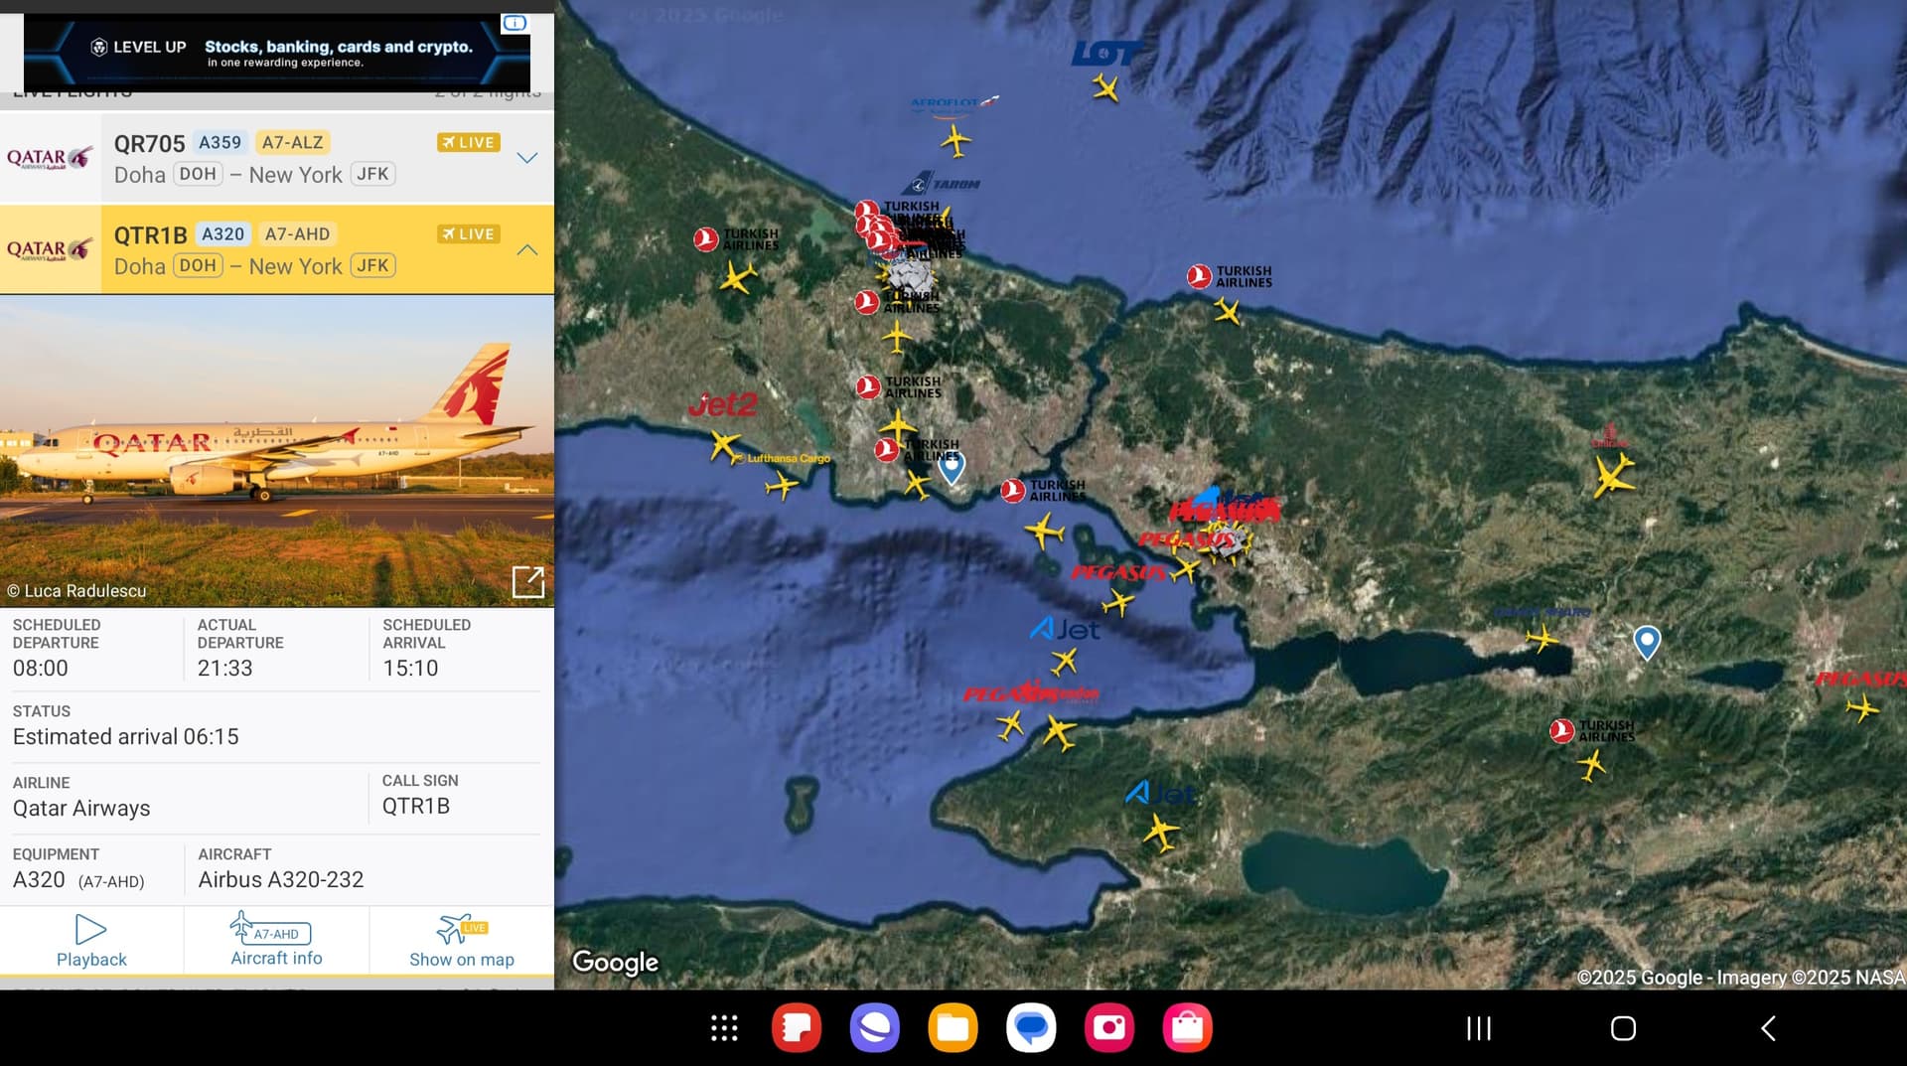Tap the A7-ALZ registration tag
Viewport: 1907px width, 1066px height.
(293, 142)
